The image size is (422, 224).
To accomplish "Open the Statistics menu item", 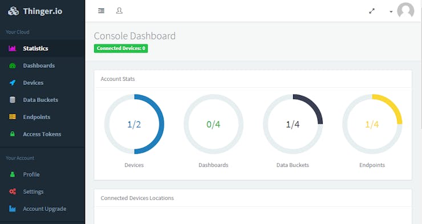I will pyautogui.click(x=43, y=48).
